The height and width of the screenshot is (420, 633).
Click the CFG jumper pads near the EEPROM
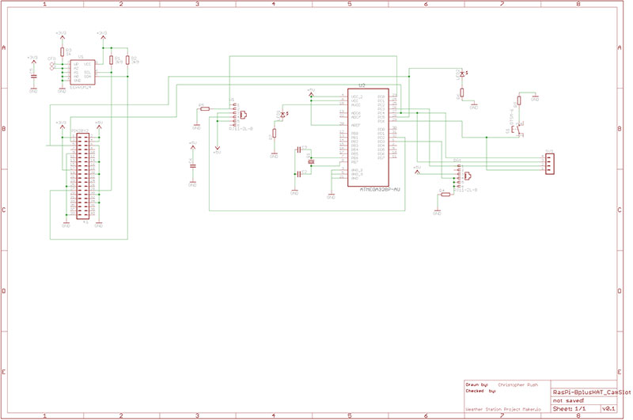(52, 66)
